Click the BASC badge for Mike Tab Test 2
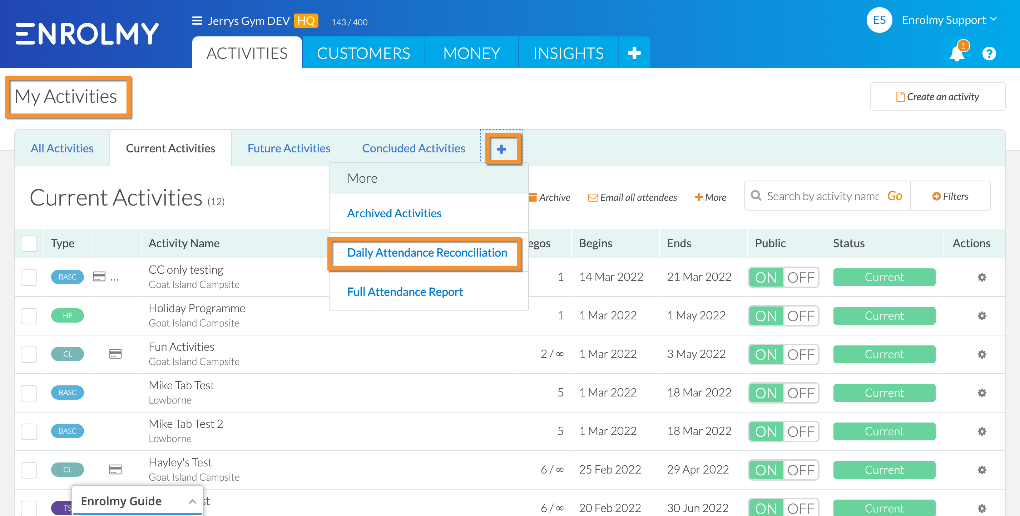The image size is (1020, 516). [x=67, y=431]
